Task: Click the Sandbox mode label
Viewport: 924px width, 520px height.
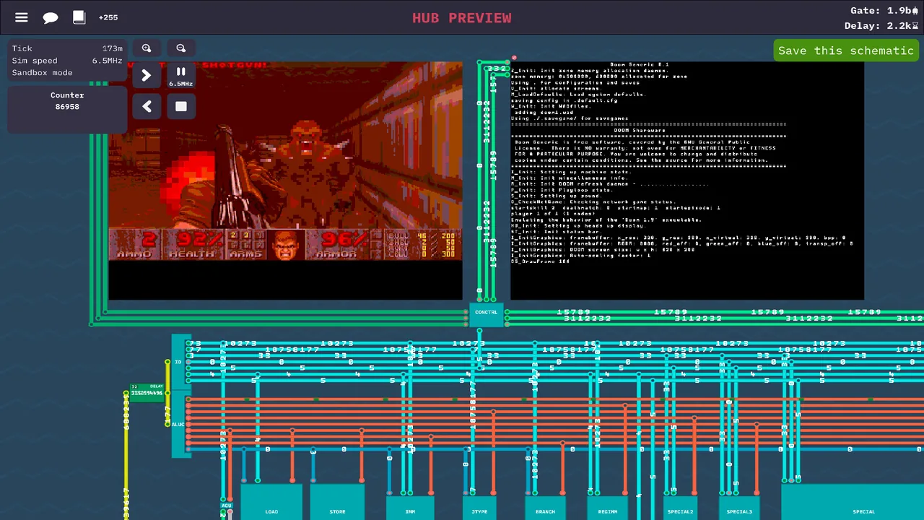Action: pyautogui.click(x=43, y=73)
